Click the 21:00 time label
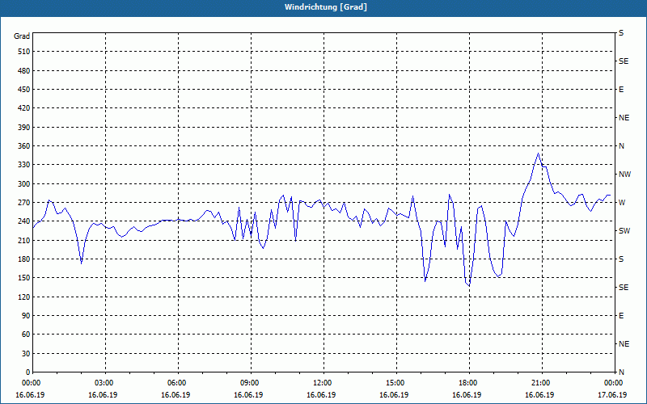 (x=542, y=383)
